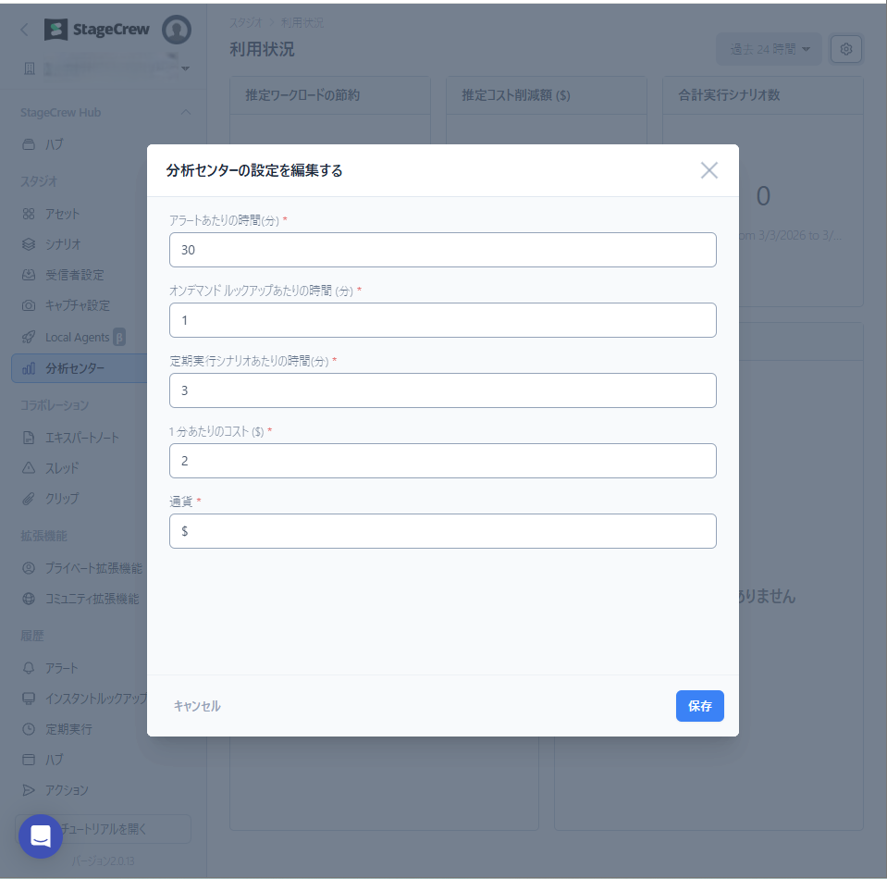Click the キャンセル button
Screen dimensions: 887x879
click(x=197, y=706)
